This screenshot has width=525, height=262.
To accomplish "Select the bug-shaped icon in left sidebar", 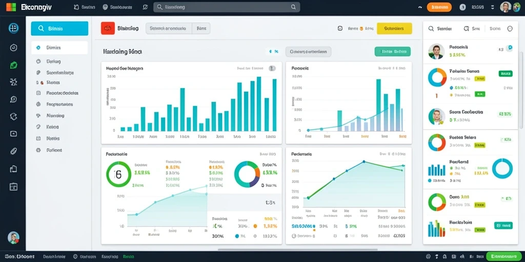I will [14, 82].
